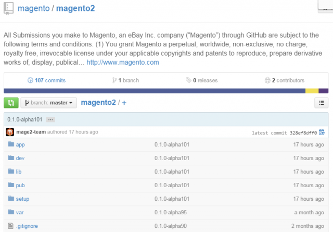Screen dimensions: 333x232
Task: Click the lib folder icon
Action: tap(11, 171)
